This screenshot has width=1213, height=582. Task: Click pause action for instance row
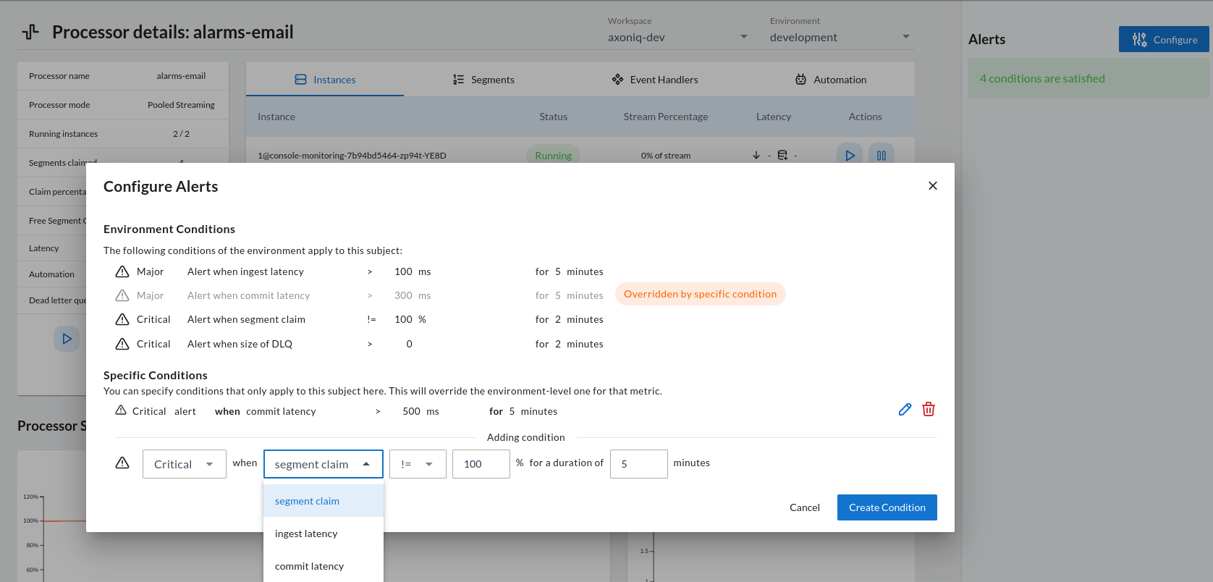point(882,155)
